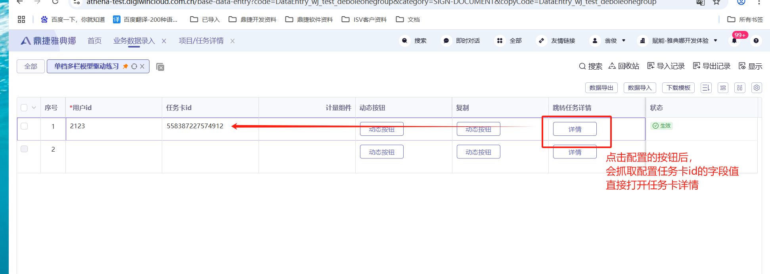The width and height of the screenshot is (770, 274).
Task: Close the 单档多栏模型驱动练习 tag
Action: [x=142, y=67]
